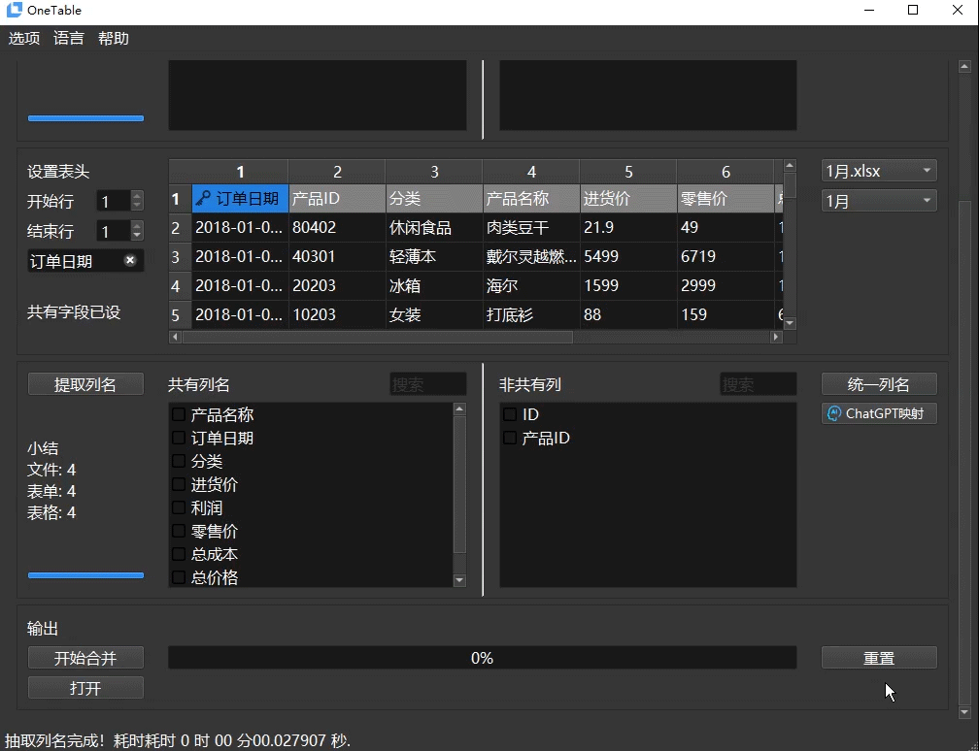
Task: Click the table's scroll down arrow
Action: 790,322
